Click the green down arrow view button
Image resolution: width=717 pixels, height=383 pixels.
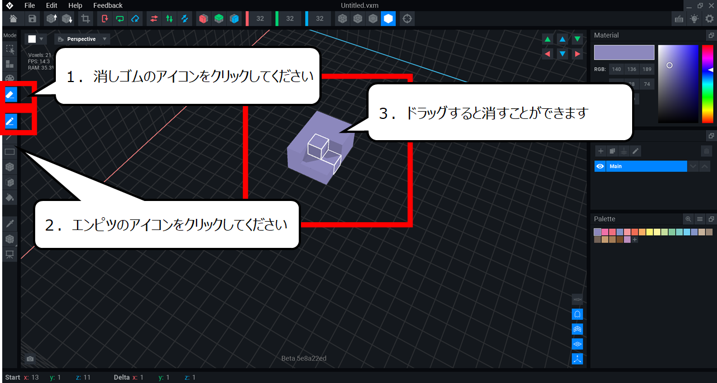coord(577,39)
